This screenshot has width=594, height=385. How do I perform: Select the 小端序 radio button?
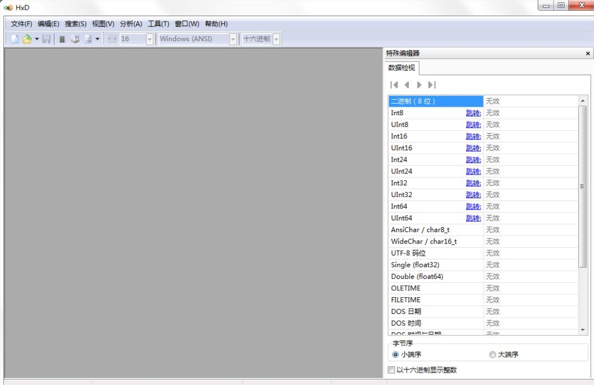coord(395,355)
